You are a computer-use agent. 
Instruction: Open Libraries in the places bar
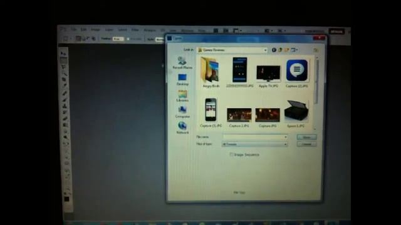point(182,96)
